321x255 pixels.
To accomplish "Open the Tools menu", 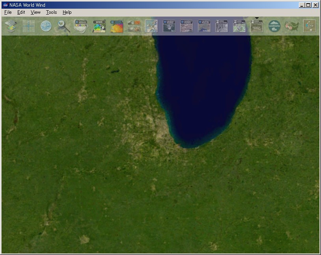I will click(51, 12).
